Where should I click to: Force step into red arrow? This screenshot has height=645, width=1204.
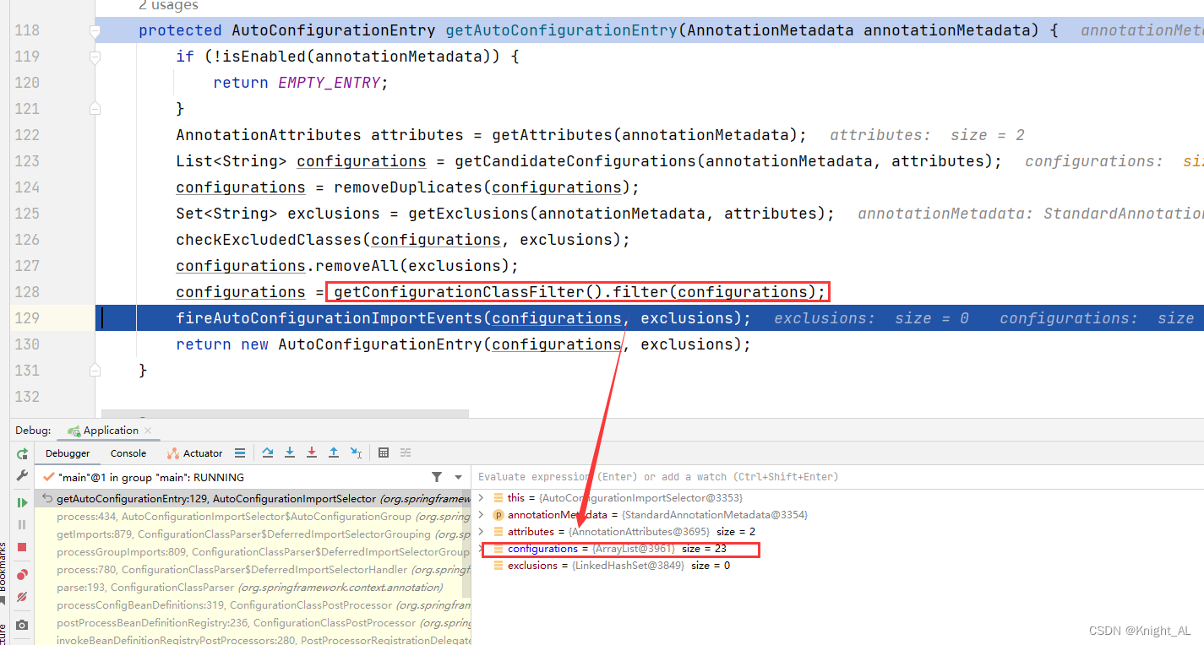coord(312,453)
